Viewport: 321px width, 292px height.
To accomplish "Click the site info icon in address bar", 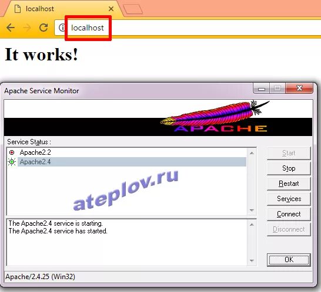I will click(x=62, y=28).
